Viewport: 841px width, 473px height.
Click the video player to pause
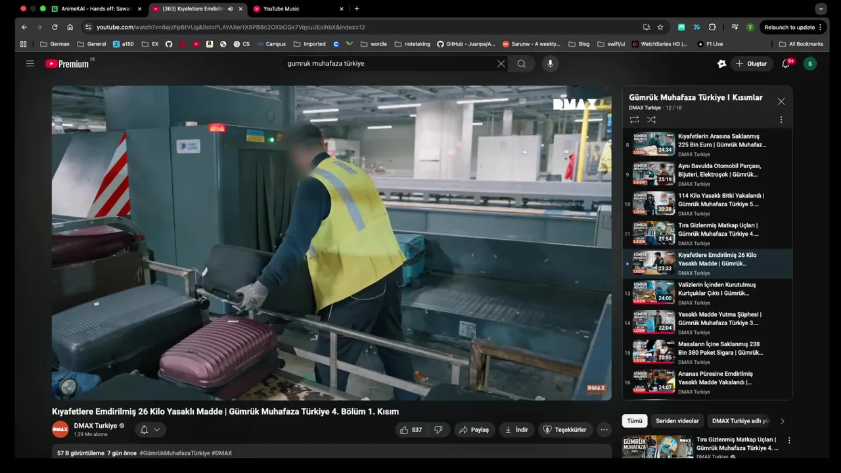(x=332, y=243)
